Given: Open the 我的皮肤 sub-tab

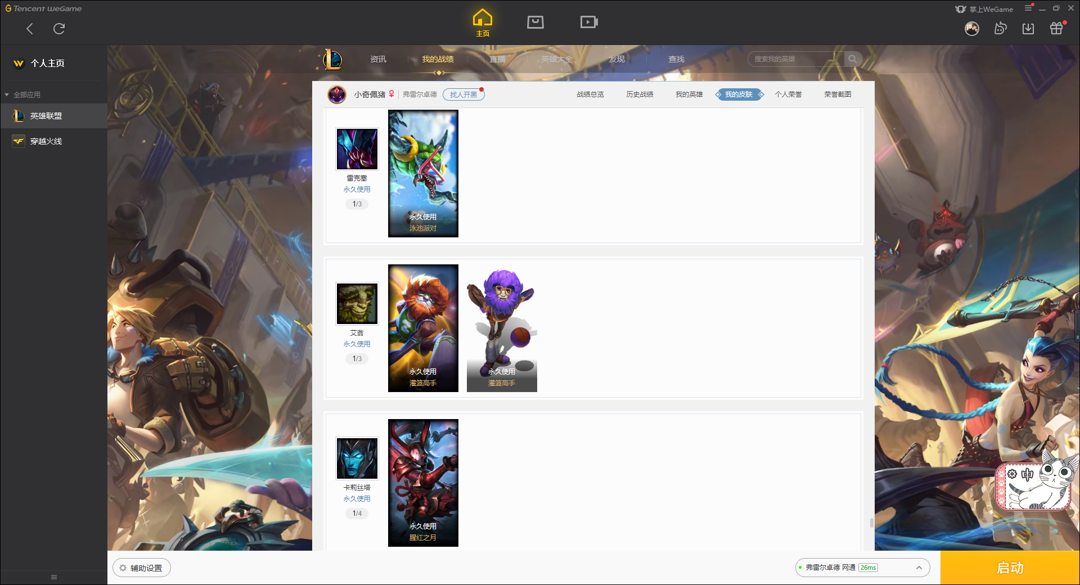Looking at the screenshot, I should point(739,94).
